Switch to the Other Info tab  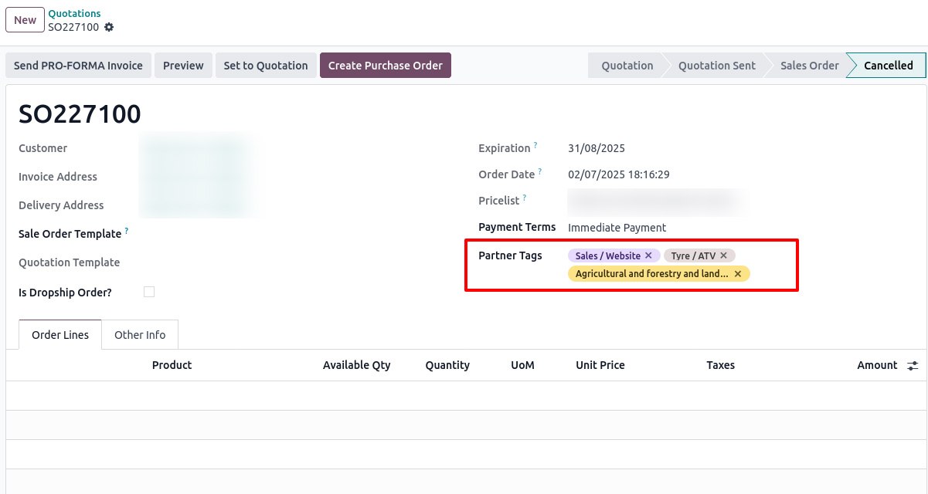click(140, 335)
